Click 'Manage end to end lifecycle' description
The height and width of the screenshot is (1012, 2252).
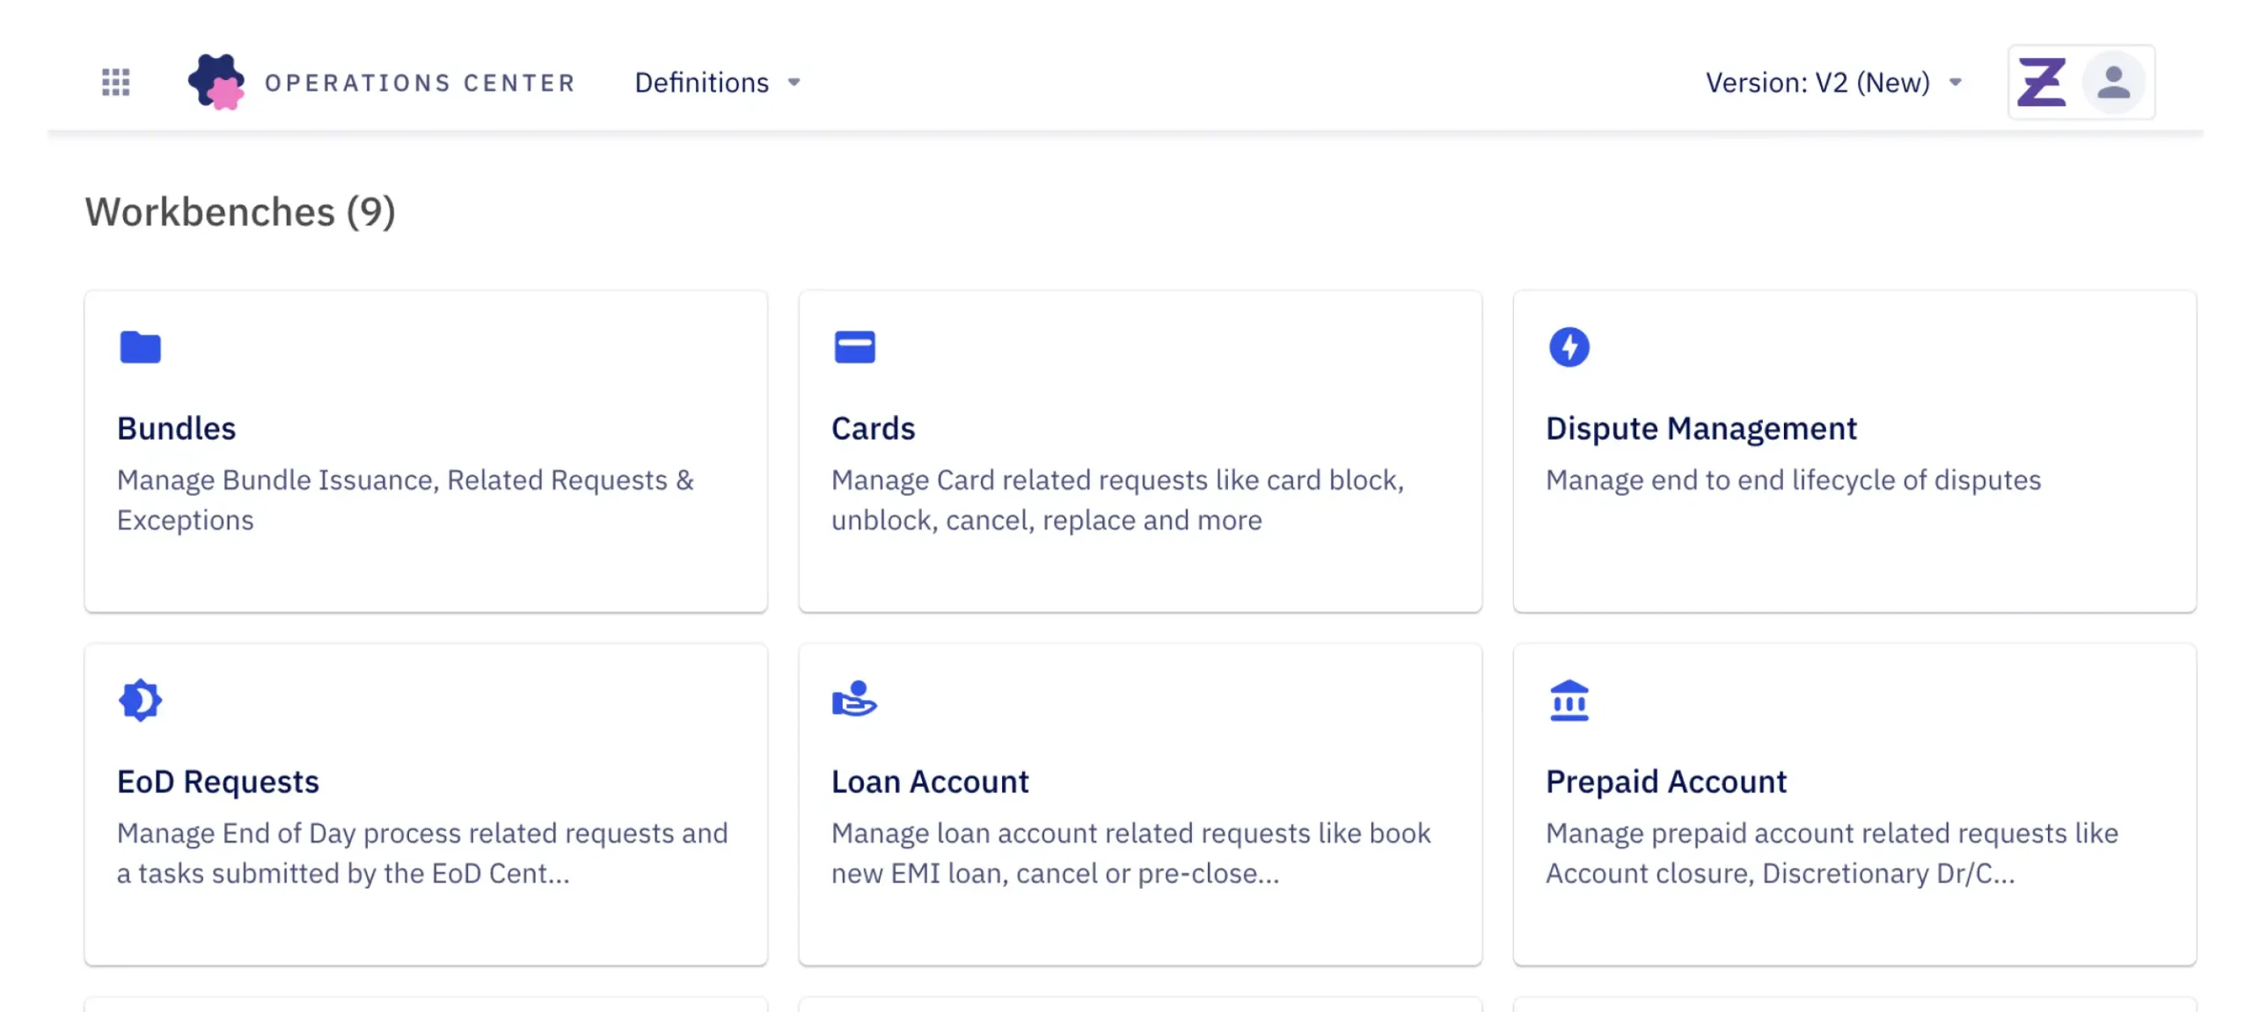(1793, 481)
